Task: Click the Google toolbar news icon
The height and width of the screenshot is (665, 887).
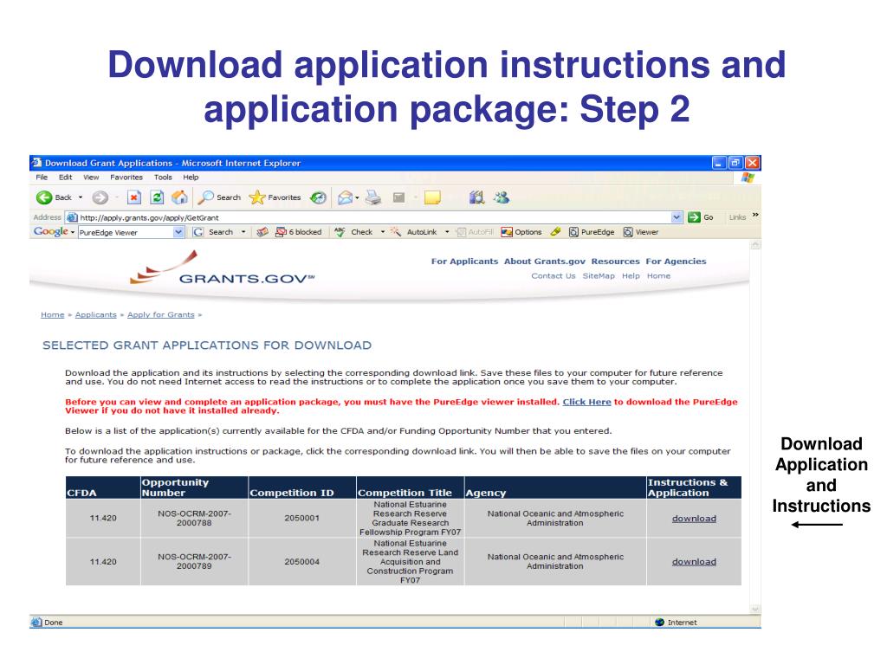Action: click(x=262, y=232)
